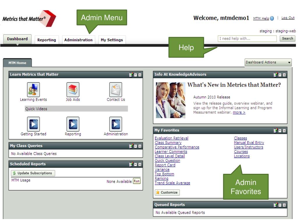Open the Class Level Detail link

point(170,156)
